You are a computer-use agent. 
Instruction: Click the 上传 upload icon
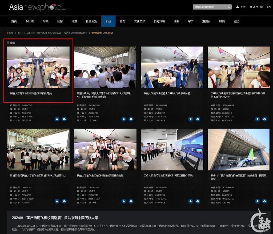238,7
